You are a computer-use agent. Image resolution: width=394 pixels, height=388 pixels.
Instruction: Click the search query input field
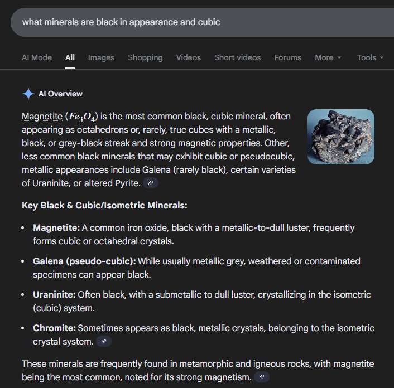point(195,22)
